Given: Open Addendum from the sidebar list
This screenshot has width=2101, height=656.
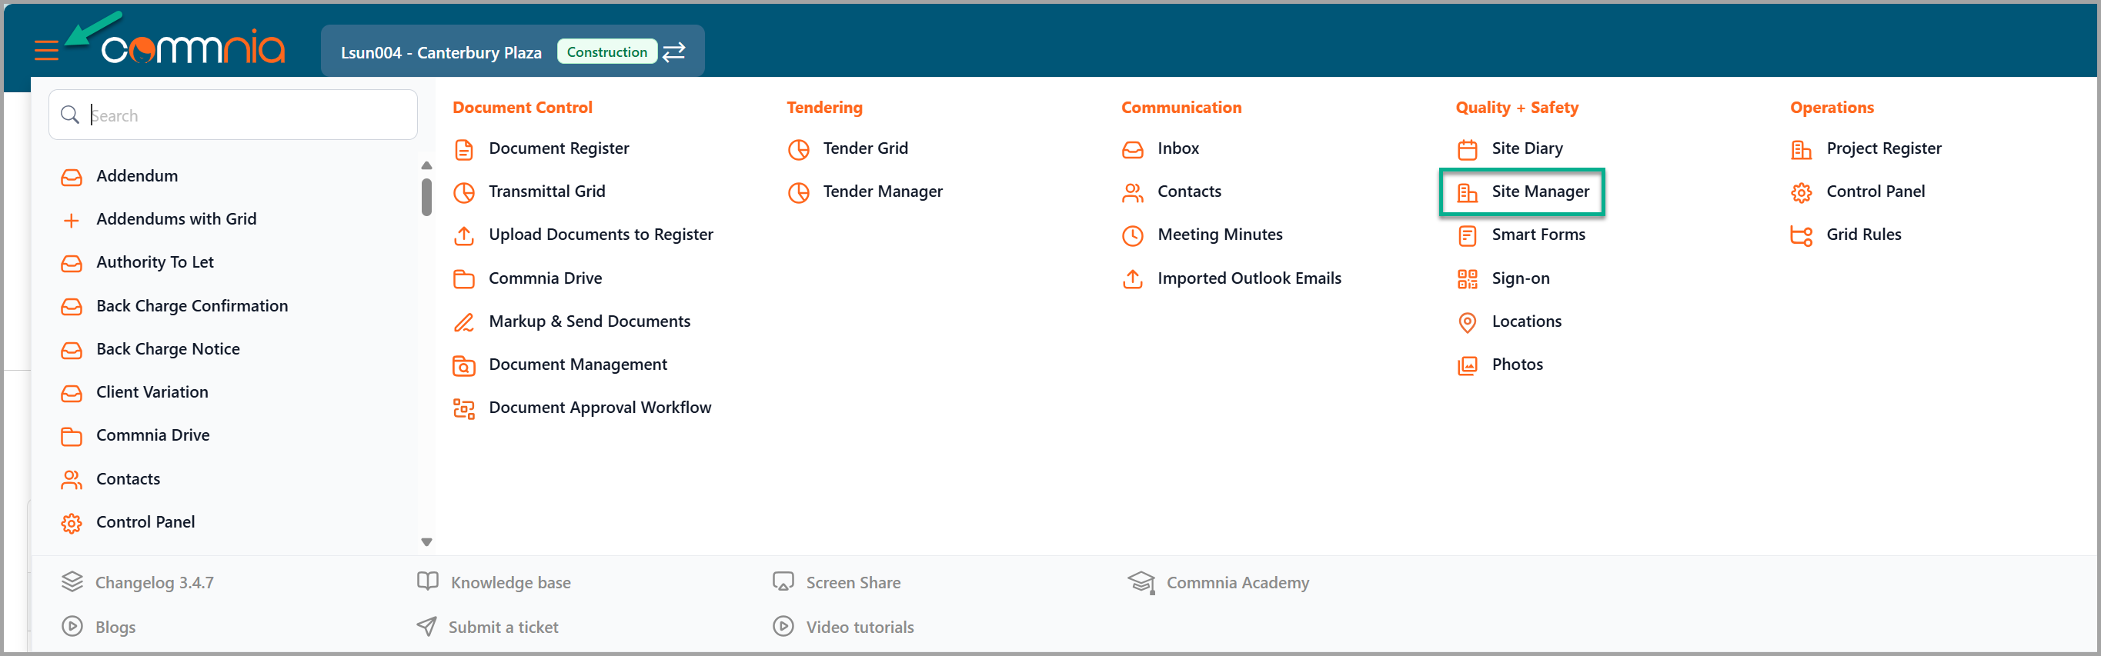Looking at the screenshot, I should 136,176.
